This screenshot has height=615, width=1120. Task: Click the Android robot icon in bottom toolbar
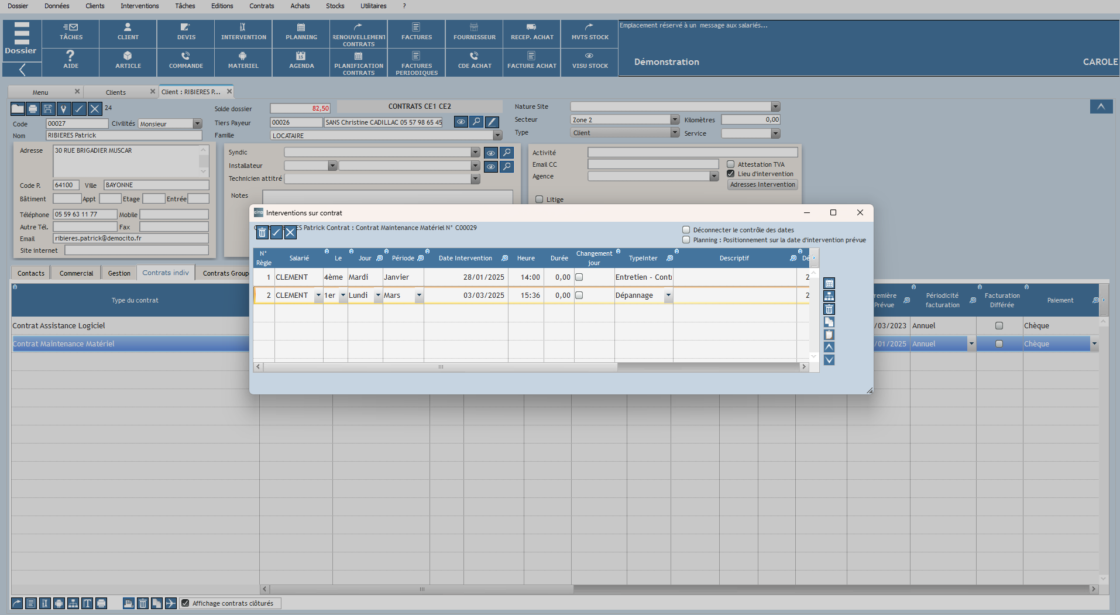coord(59,603)
